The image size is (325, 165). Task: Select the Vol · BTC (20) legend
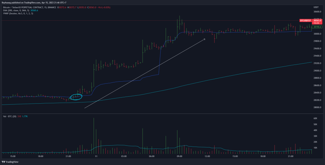click(x=10, y=117)
